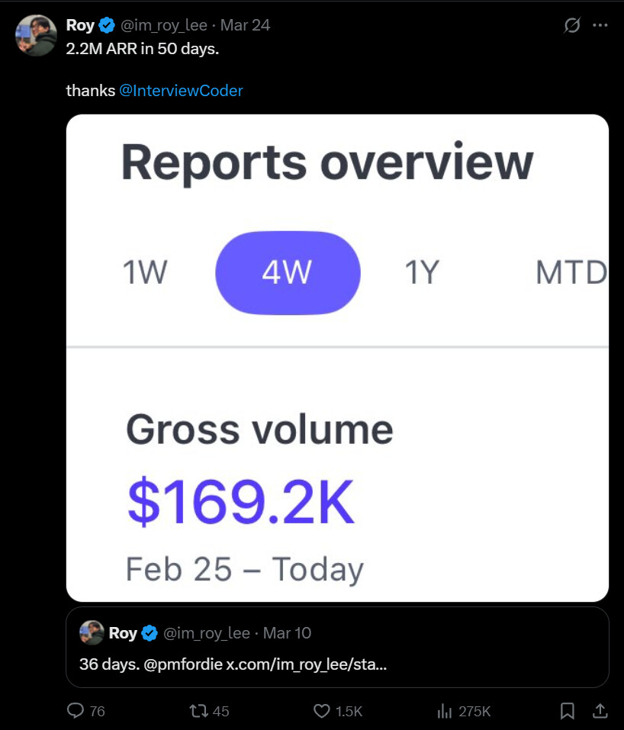624x730 pixels.
Task: Open the @InterviewCoder mention link
Action: coord(182,91)
